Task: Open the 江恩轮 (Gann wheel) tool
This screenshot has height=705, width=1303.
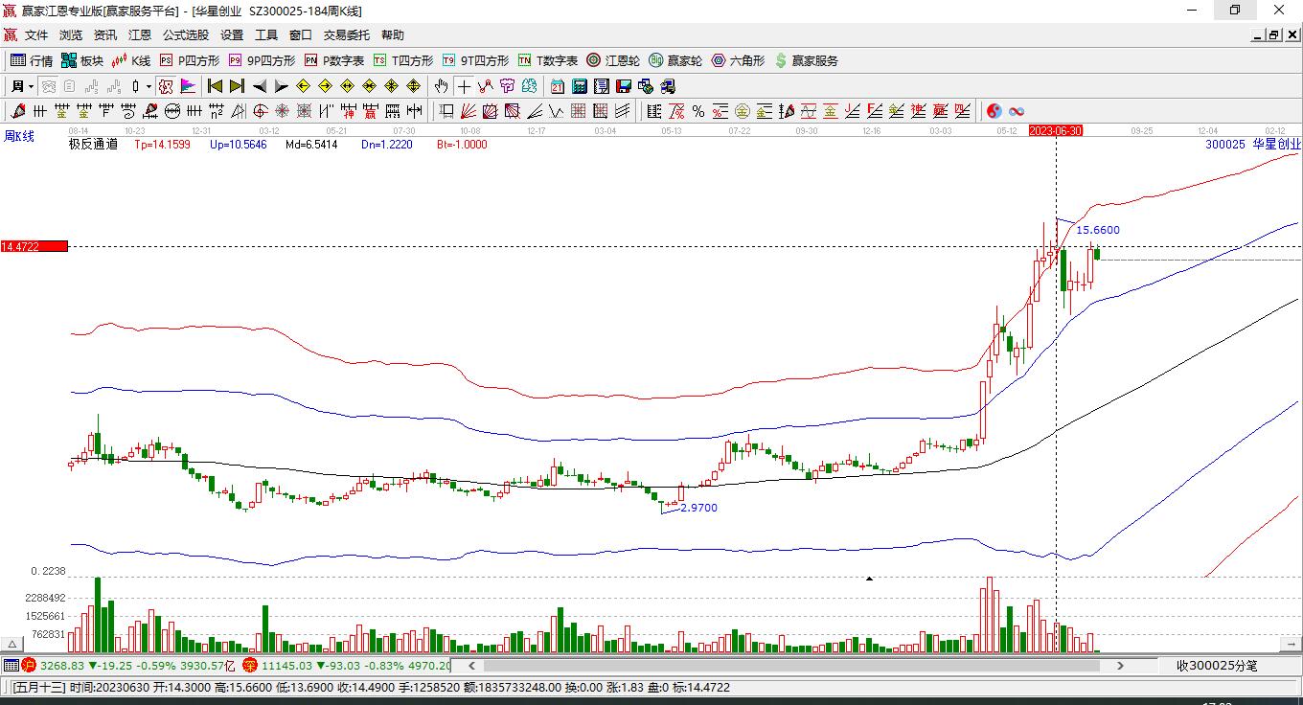Action: pyautogui.click(x=613, y=60)
